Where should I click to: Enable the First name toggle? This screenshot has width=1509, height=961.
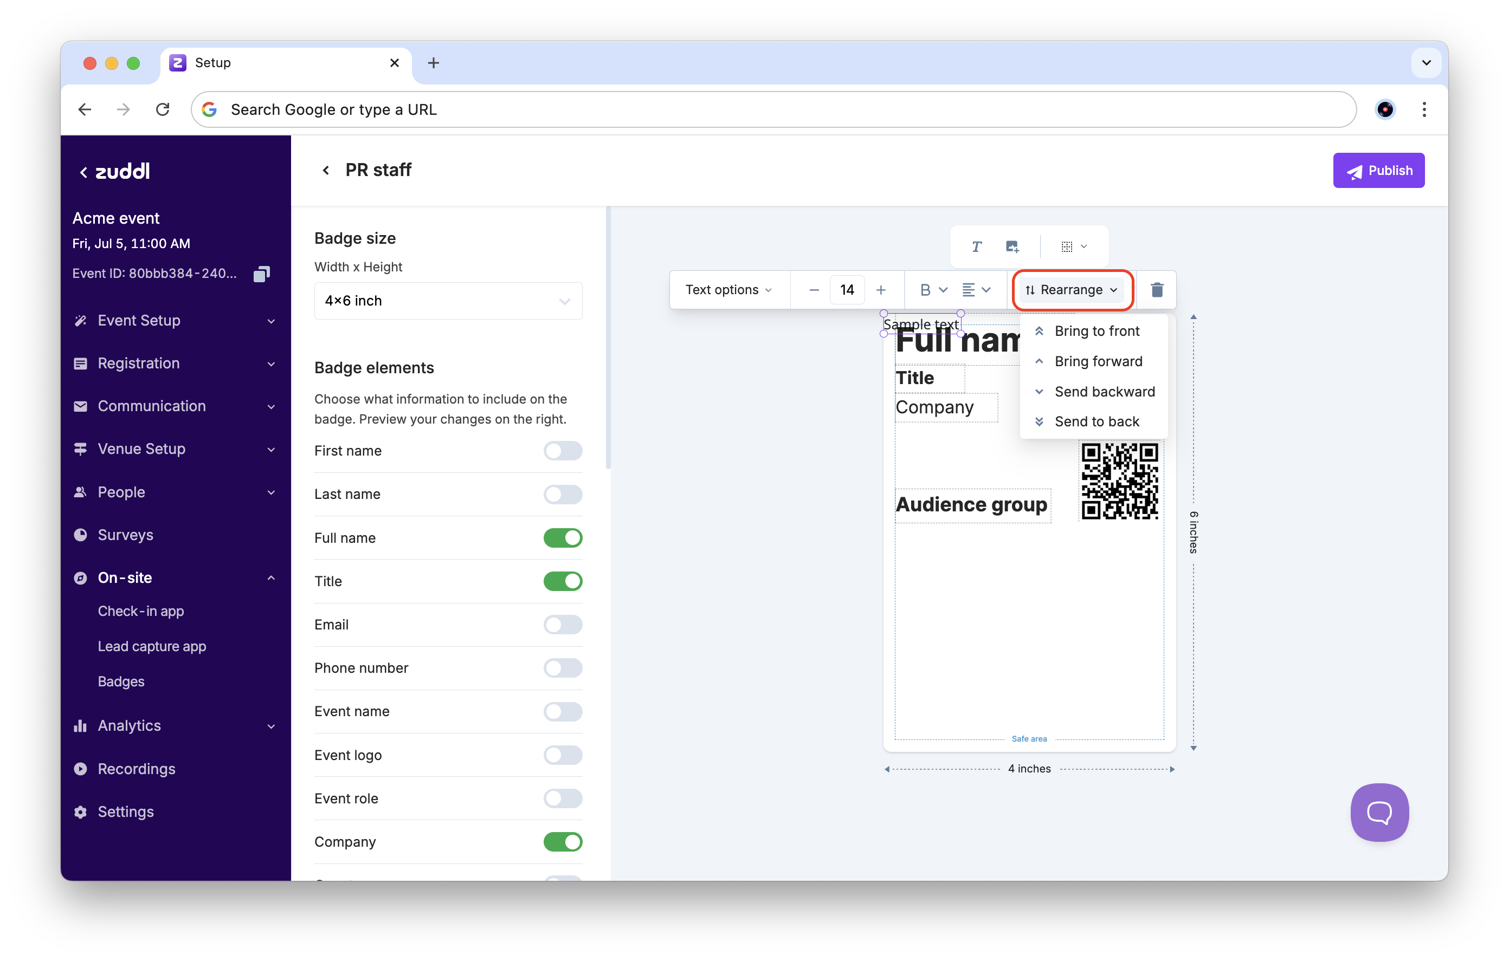click(562, 451)
